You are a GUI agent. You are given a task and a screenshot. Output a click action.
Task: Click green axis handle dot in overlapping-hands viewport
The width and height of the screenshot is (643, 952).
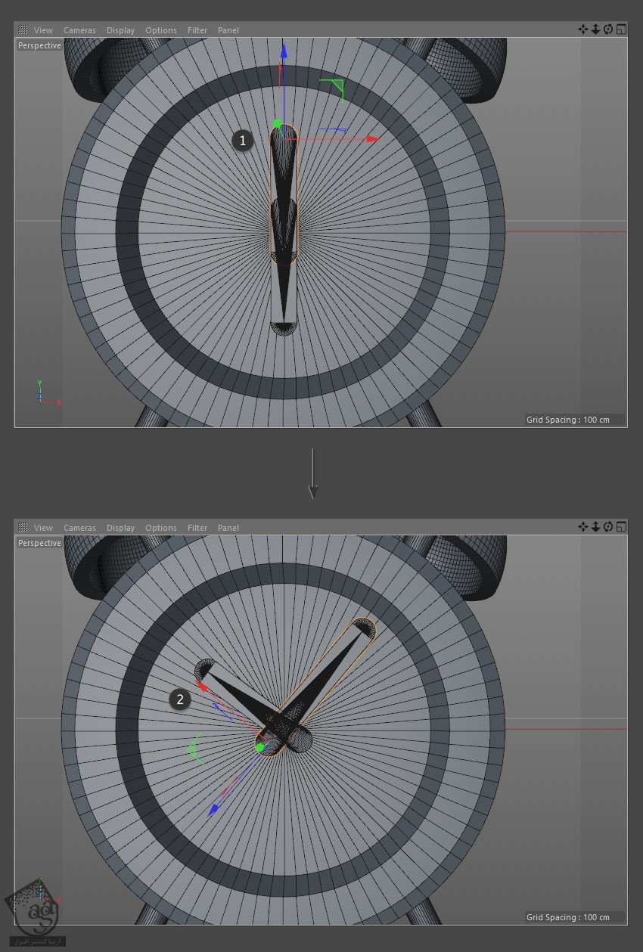278,124
